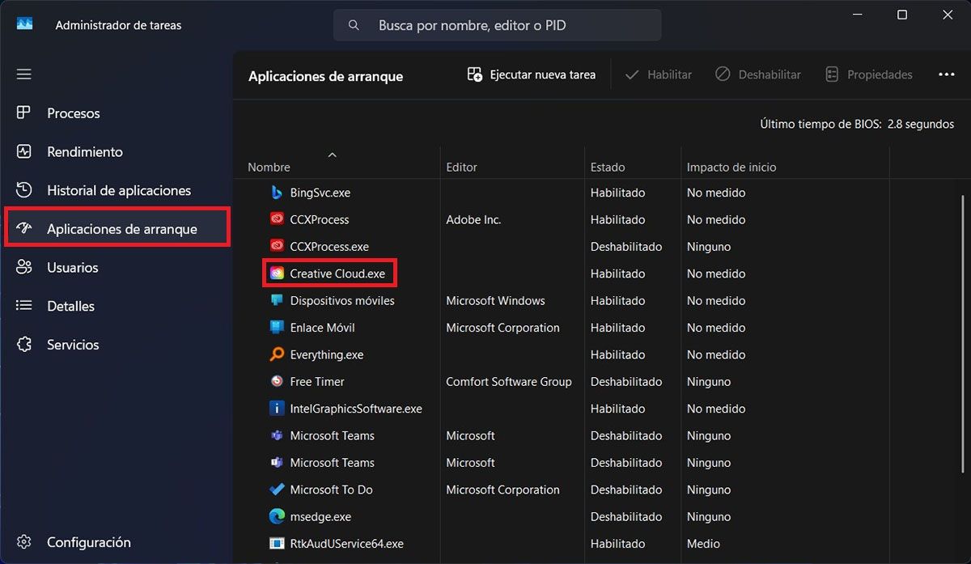Open the Propiedades toolbar button

tap(869, 74)
